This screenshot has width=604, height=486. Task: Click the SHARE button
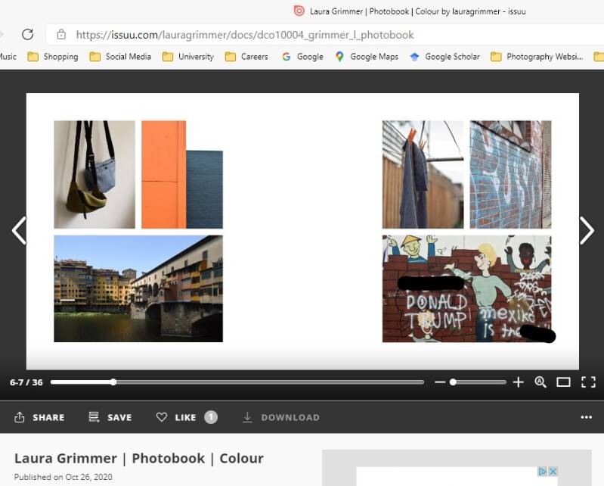[39, 417]
